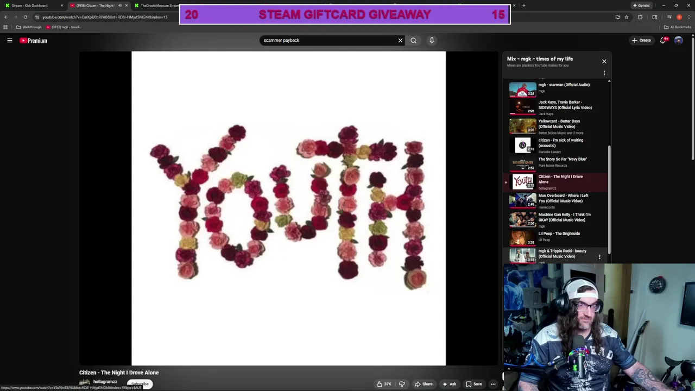Image resolution: width=695 pixels, height=391 pixels.
Task: Open 'Mix - mgk - times of my life' title
Action: coord(540,59)
